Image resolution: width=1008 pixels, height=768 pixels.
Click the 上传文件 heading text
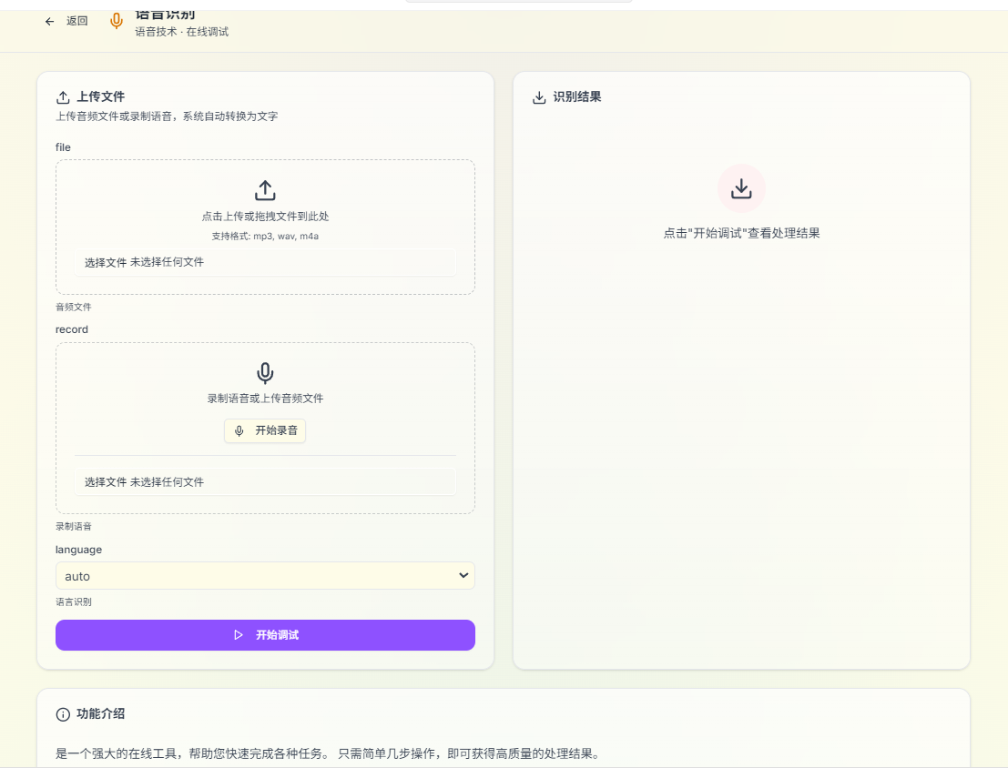point(101,97)
